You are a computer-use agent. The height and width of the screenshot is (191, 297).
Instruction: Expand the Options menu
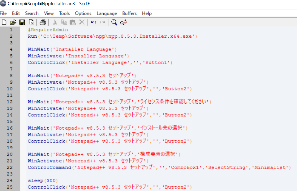pyautogui.click(x=83, y=13)
